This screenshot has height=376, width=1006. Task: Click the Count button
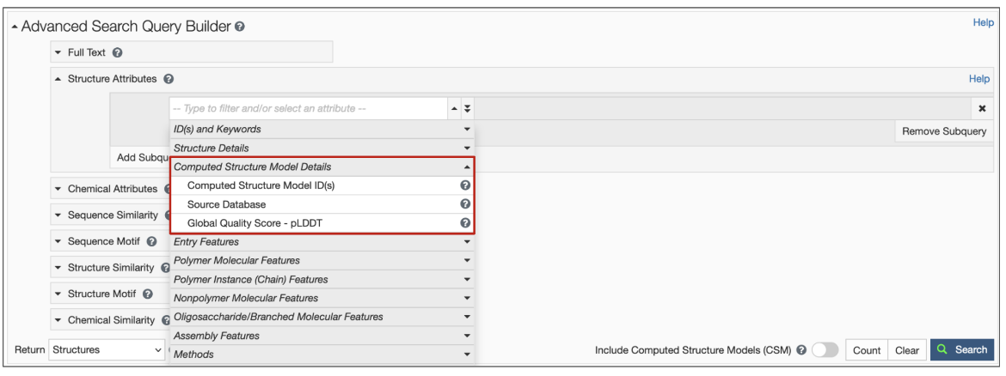click(866, 350)
